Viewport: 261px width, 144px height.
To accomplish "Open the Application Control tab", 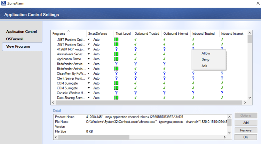I will coord(22,32).
